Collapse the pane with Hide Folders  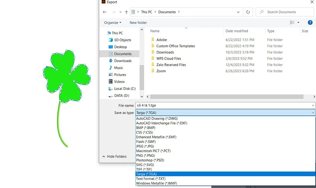pyautogui.click(x=115, y=157)
